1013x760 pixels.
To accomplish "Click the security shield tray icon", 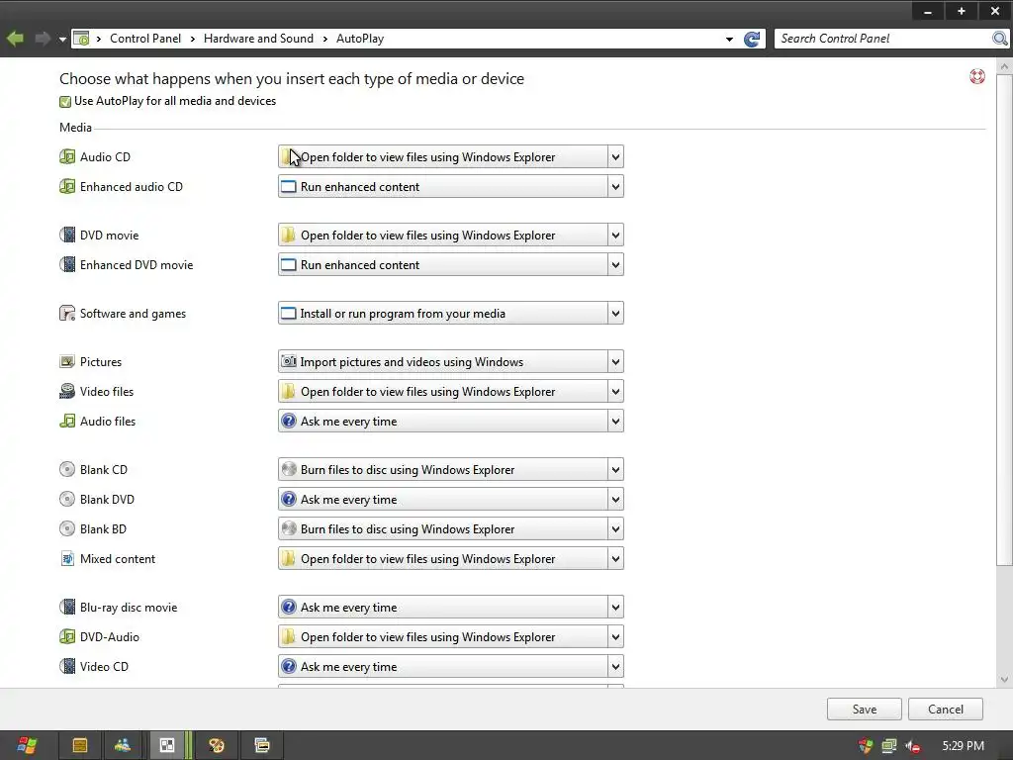I will [x=865, y=746].
